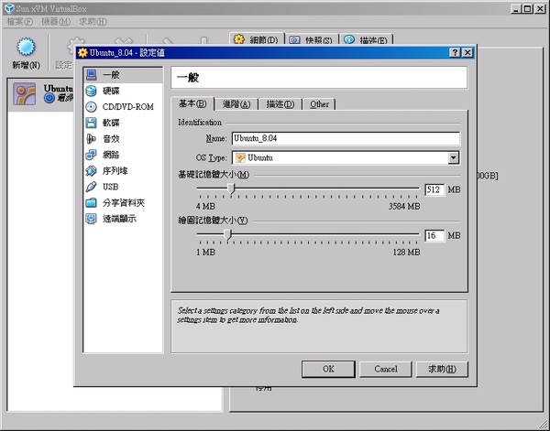Viewport: 550px width, 431px height.
Task: Open the CD/DVD-ROM disc icon
Action: 91,107
